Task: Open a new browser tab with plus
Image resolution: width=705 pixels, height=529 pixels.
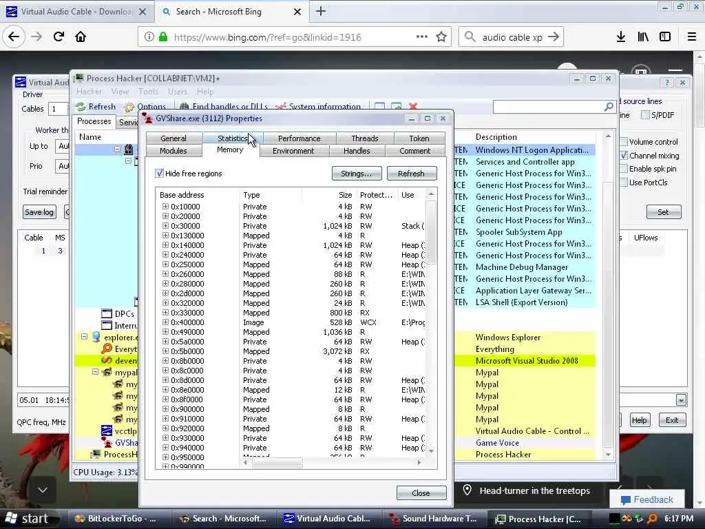Action: pyautogui.click(x=321, y=12)
